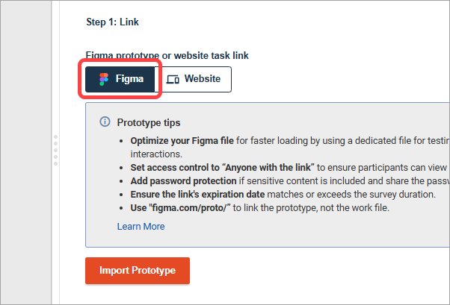
Task: Click the Ensure the link's expiration date tip
Action: coord(283,195)
